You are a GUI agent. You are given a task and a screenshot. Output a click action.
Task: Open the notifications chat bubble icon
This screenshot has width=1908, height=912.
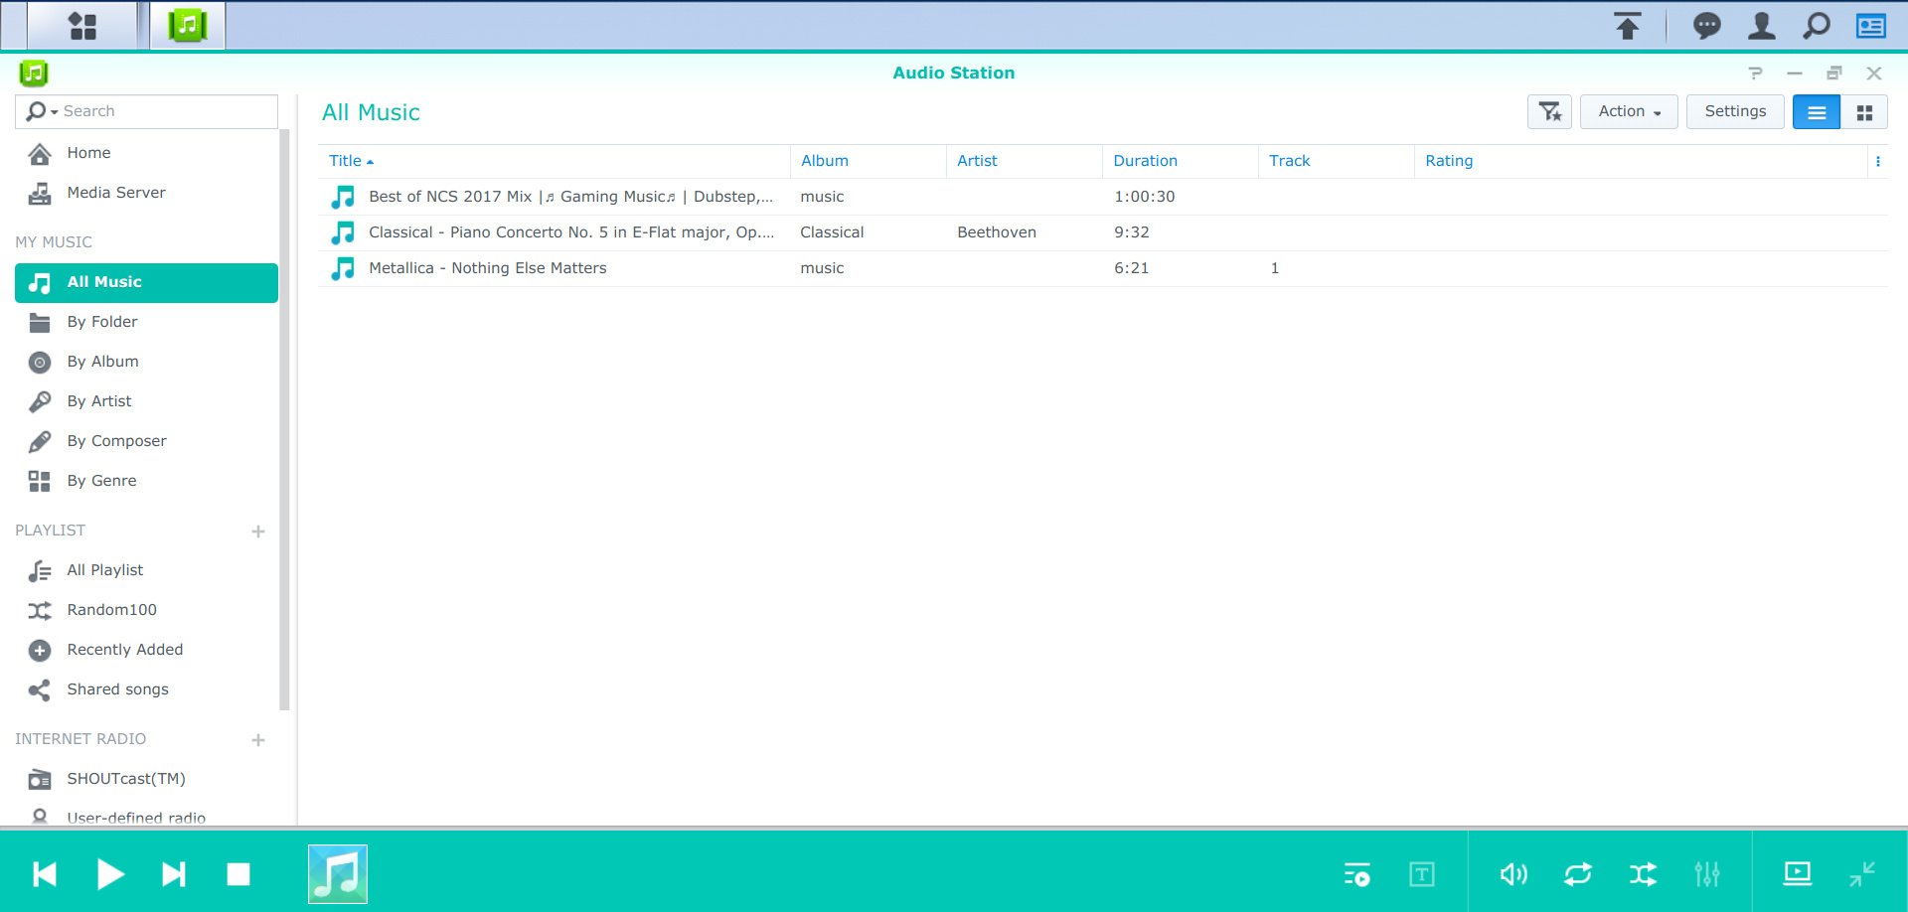coord(1707,26)
